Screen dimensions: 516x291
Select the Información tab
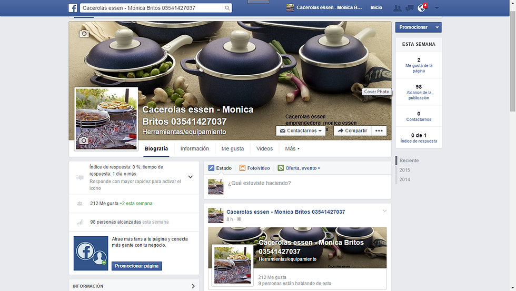[x=194, y=148]
